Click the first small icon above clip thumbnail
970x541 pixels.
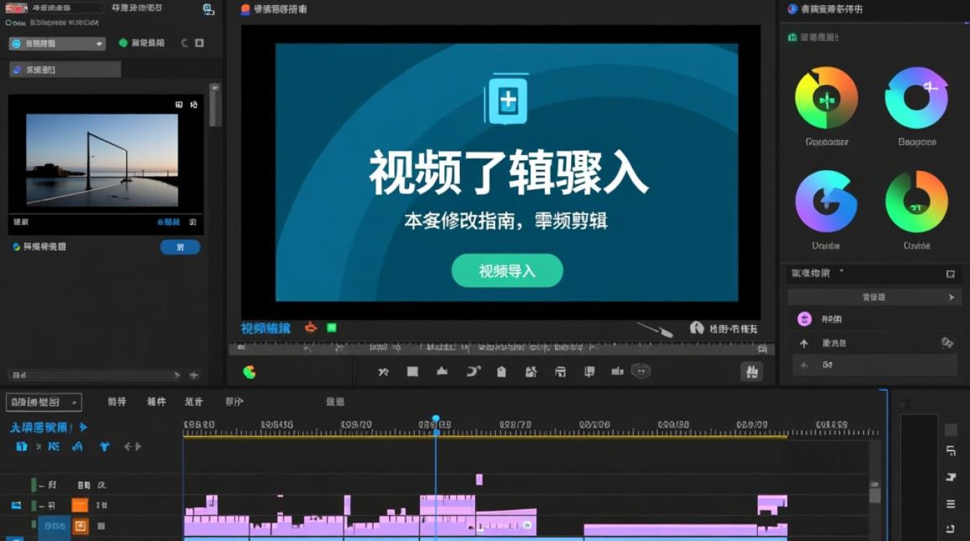pyautogui.click(x=179, y=105)
